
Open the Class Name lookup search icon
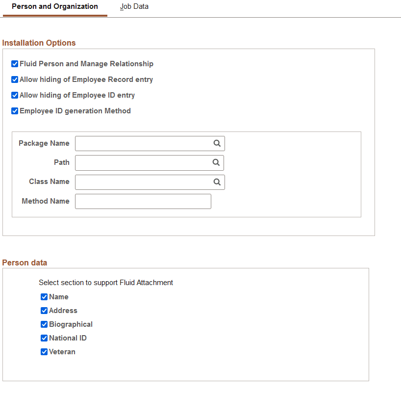pyautogui.click(x=217, y=182)
